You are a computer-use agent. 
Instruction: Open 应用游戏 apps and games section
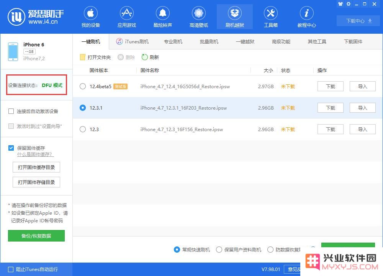(x=126, y=17)
